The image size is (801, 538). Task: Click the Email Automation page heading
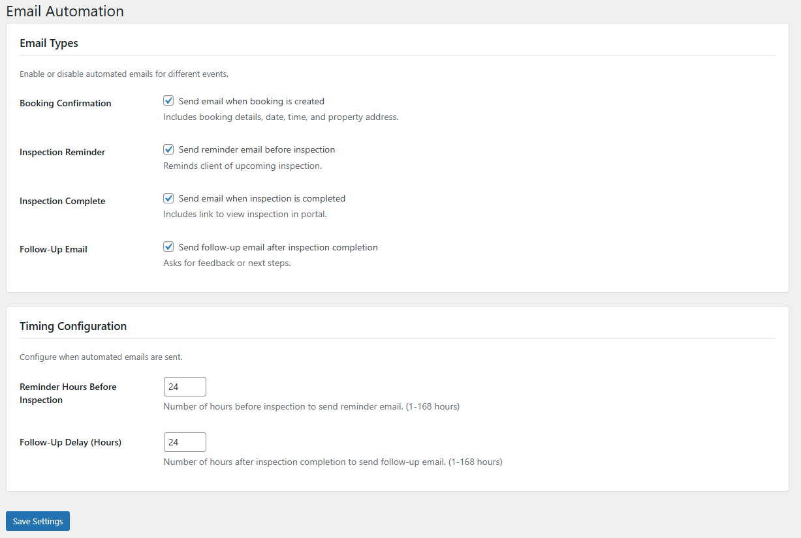pyautogui.click(x=65, y=11)
